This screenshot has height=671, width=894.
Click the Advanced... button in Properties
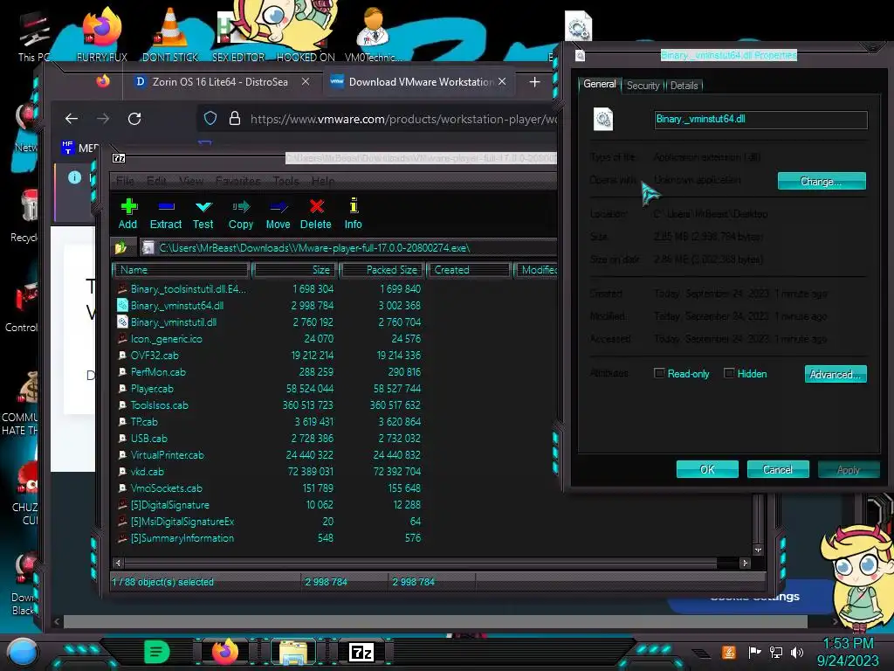click(x=836, y=374)
